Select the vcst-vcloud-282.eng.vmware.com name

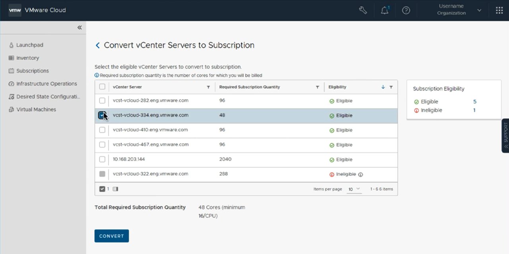(x=151, y=100)
